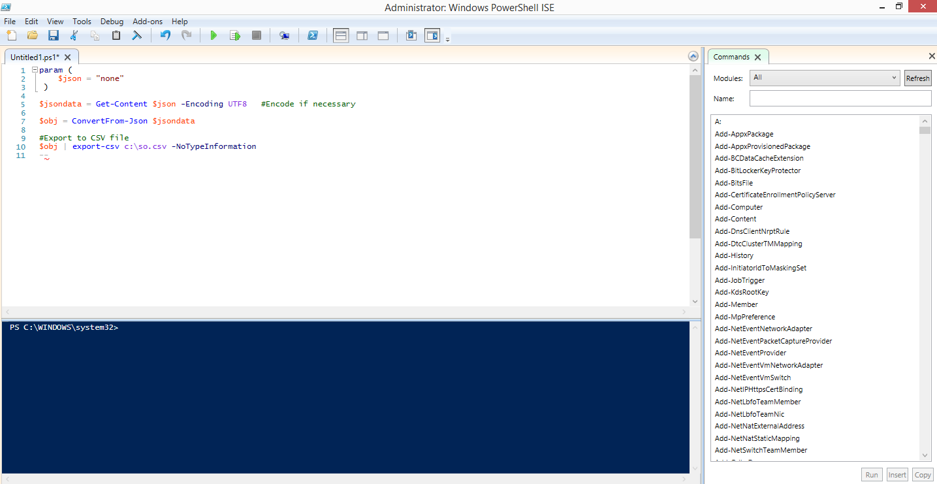
Task: Click the Insert button at bottom right
Action: tap(897, 474)
